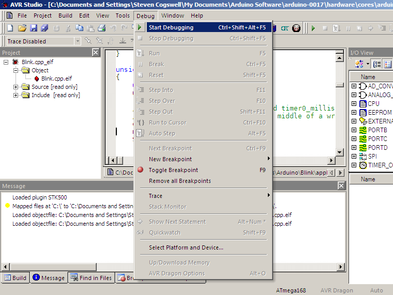Toggle Breakpoint from the Debug menu
The height and width of the screenshot is (295, 393).
[x=173, y=170]
